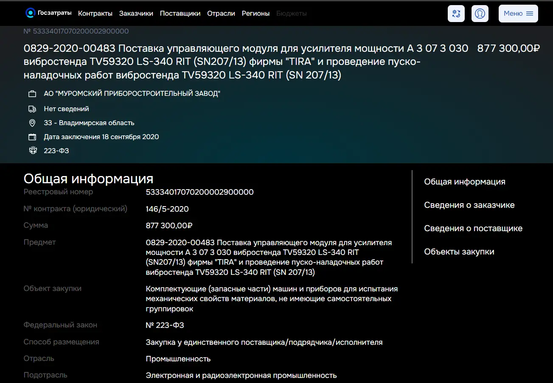Toggle the light/dark theme switch
This screenshot has height=383, width=553.
coord(456,14)
